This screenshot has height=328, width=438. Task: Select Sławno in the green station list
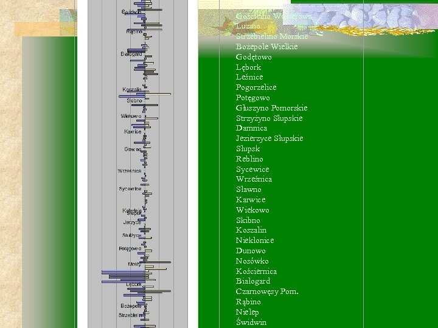(x=249, y=190)
